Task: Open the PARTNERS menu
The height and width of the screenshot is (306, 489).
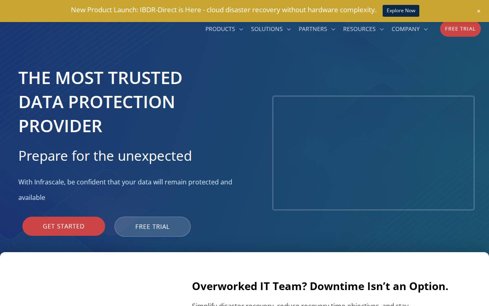Action: 313,29
